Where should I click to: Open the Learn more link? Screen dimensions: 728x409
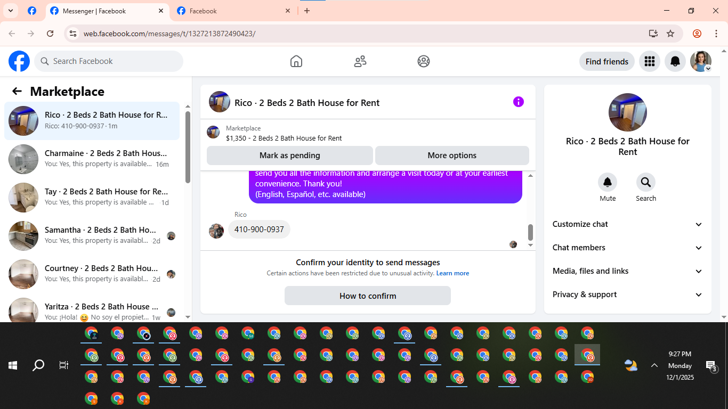pyautogui.click(x=452, y=273)
